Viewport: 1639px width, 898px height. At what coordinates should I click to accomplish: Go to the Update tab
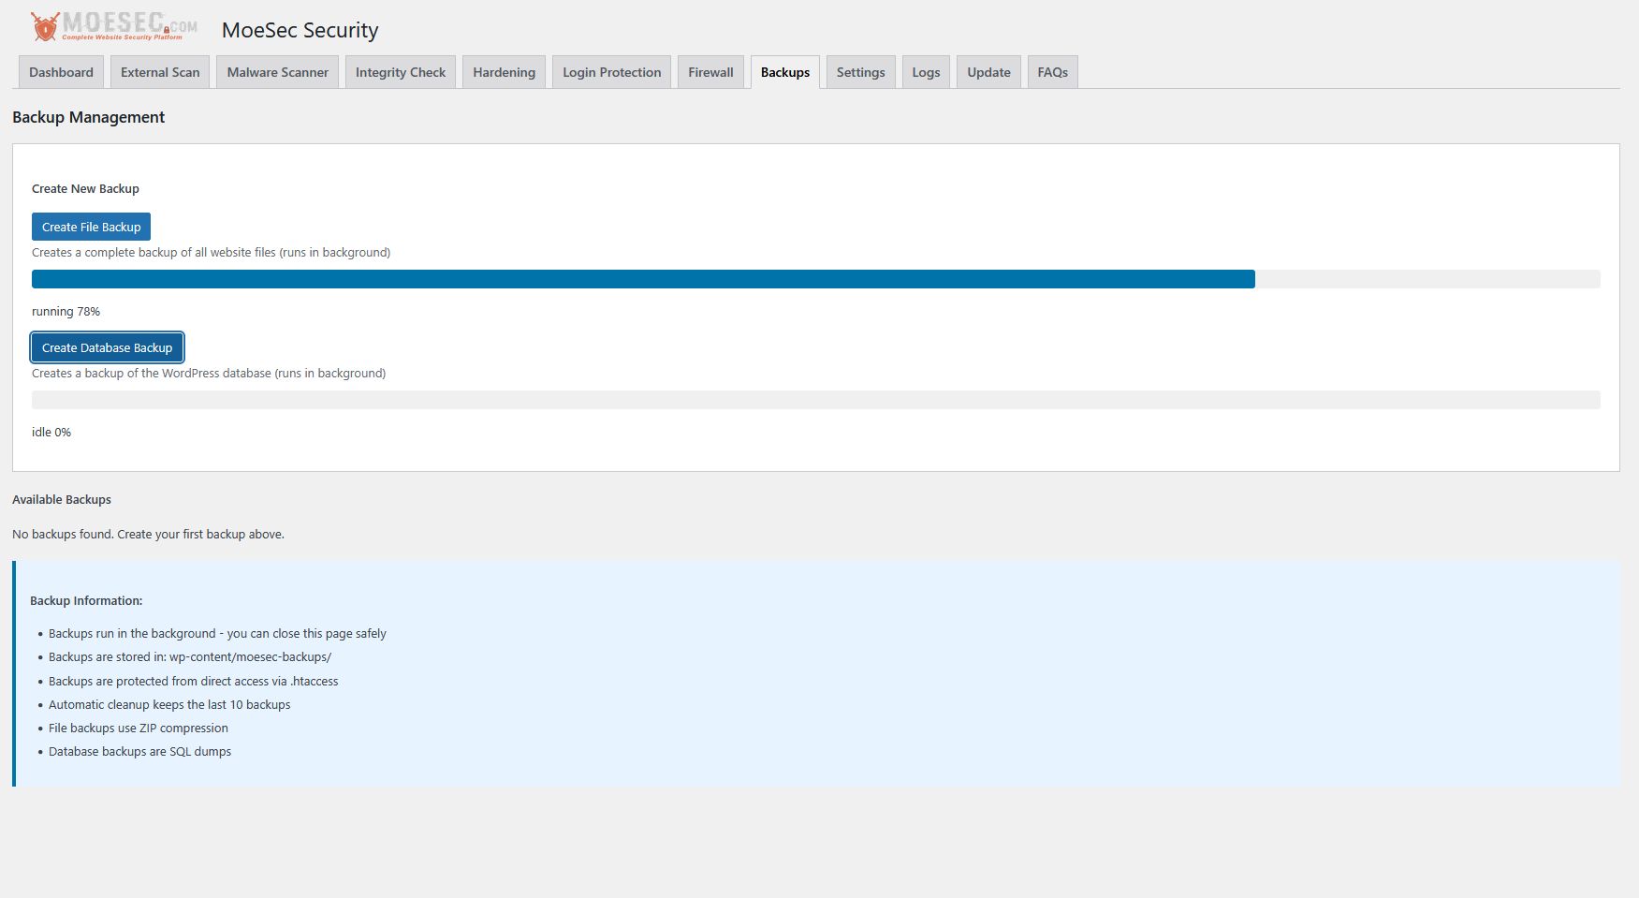pos(988,72)
